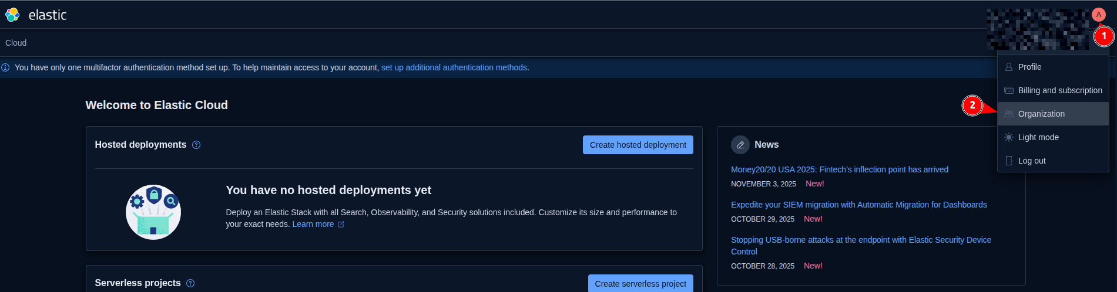The width and height of the screenshot is (1117, 292).
Task: Click the Serverless projects section title
Action: coord(138,283)
